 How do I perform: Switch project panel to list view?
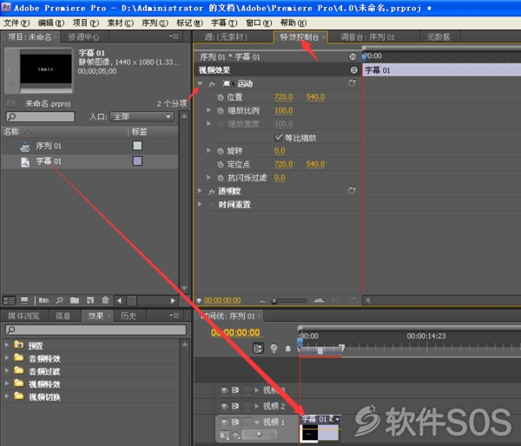(x=10, y=300)
